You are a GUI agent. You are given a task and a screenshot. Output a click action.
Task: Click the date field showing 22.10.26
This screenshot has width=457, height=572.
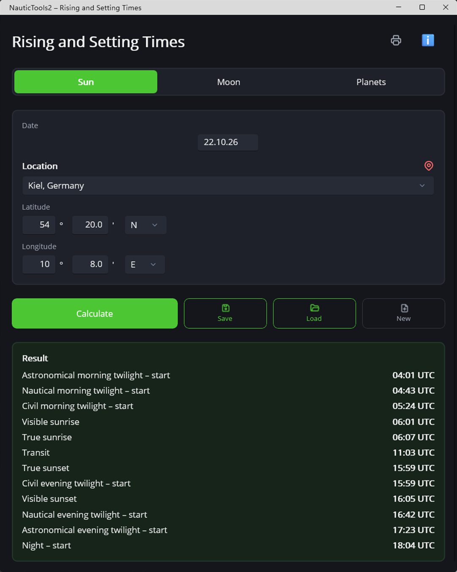[228, 142]
